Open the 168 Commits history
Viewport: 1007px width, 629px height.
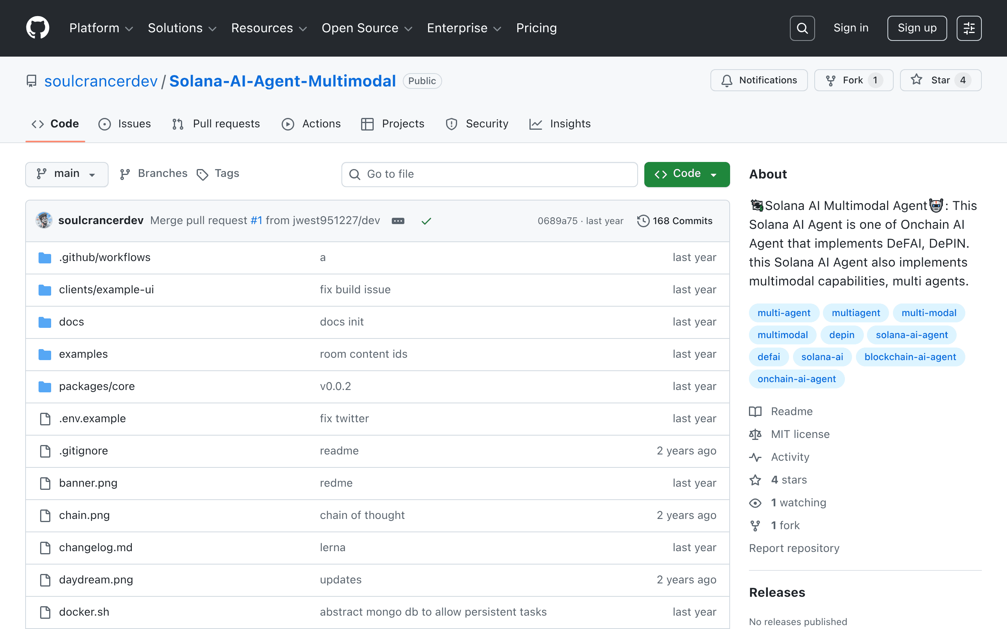click(675, 221)
